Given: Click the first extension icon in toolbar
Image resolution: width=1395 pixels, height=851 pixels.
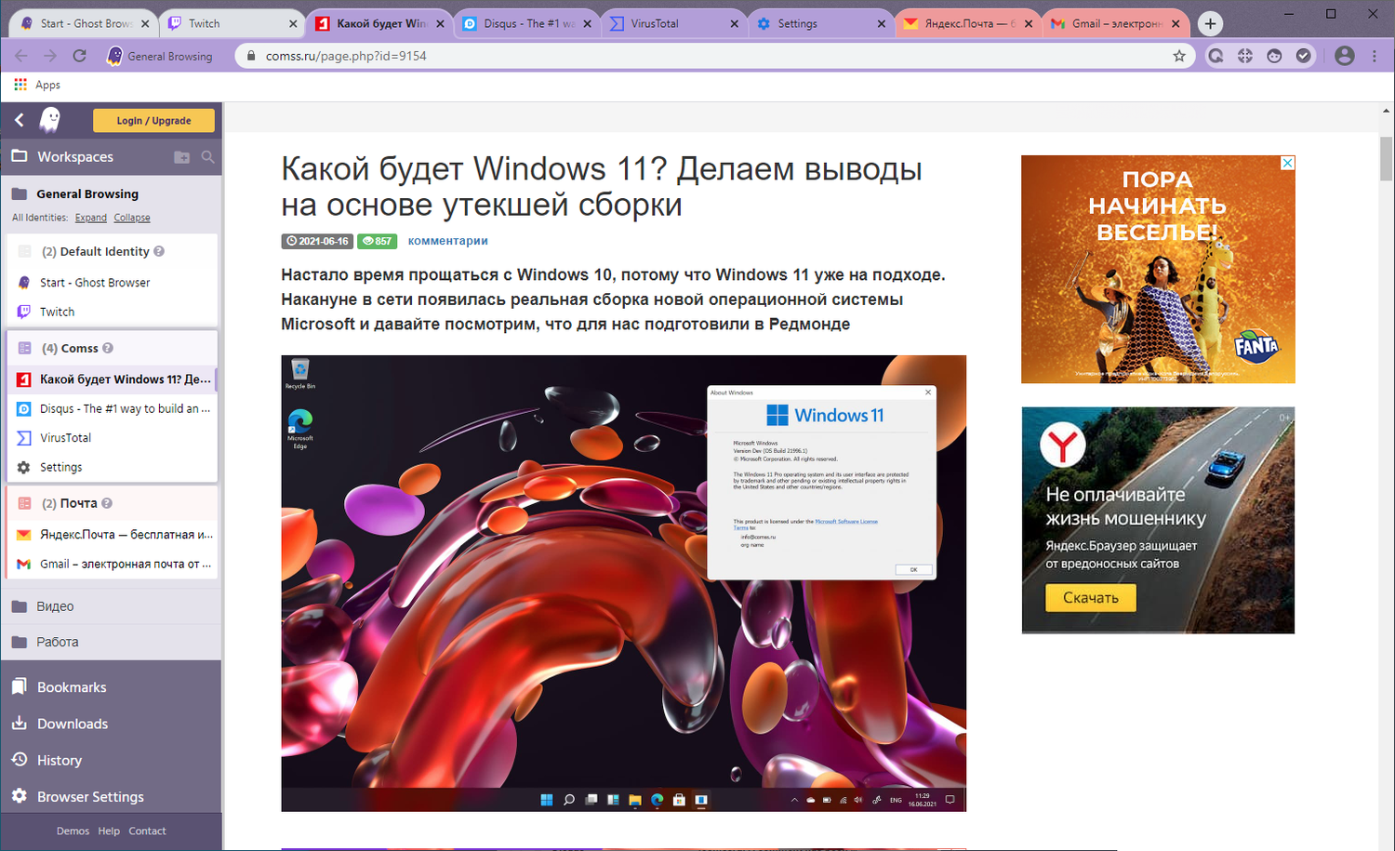Looking at the screenshot, I should pyautogui.click(x=1216, y=56).
